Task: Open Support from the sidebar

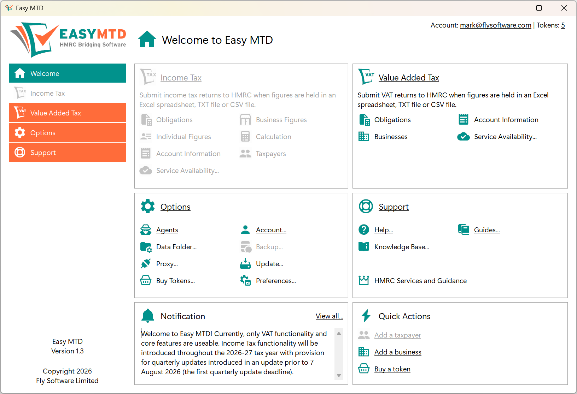Action: 68,152
